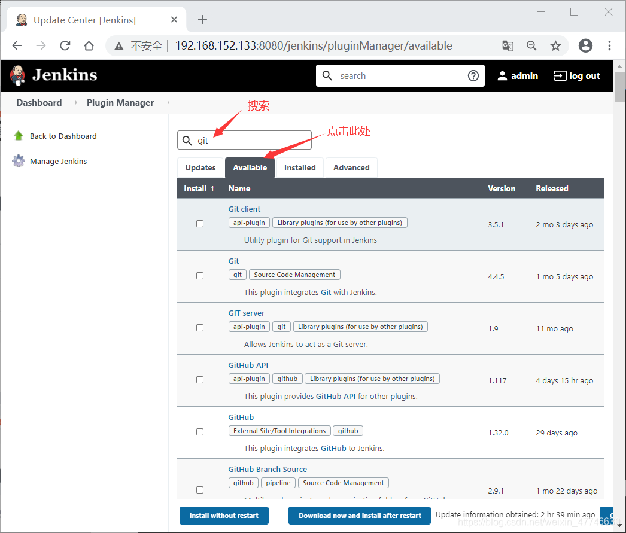Image resolution: width=626 pixels, height=533 pixels.
Task: Check the GitHub plugin checkbox
Action: (x=200, y=432)
